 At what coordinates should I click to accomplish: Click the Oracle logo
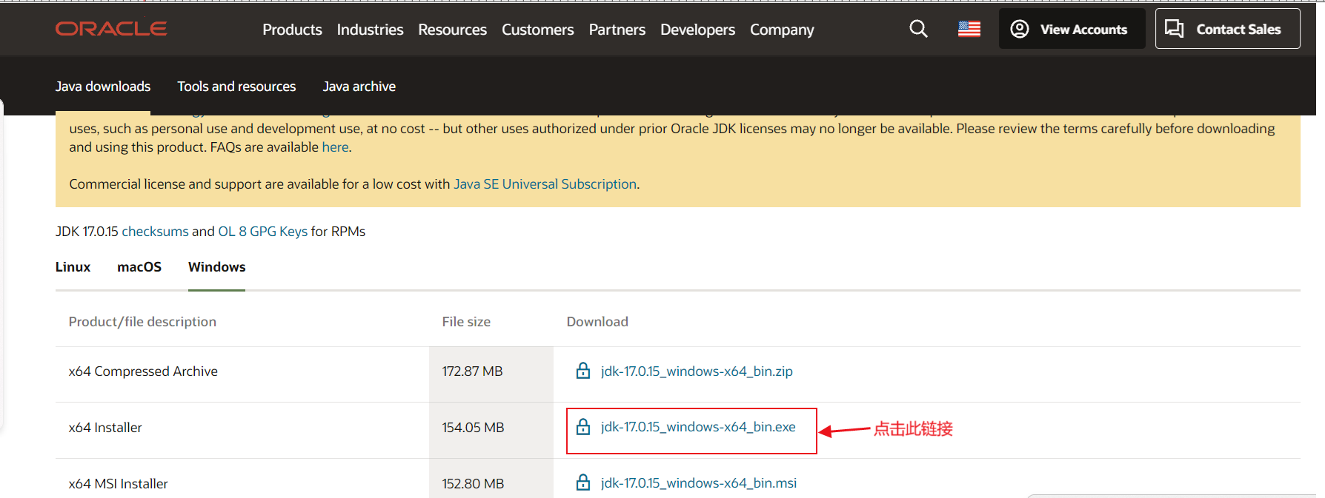(111, 29)
